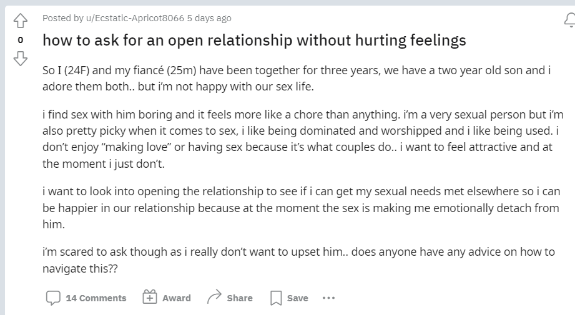Open user profile u/Ecstatic-Apricot8066

(135, 18)
